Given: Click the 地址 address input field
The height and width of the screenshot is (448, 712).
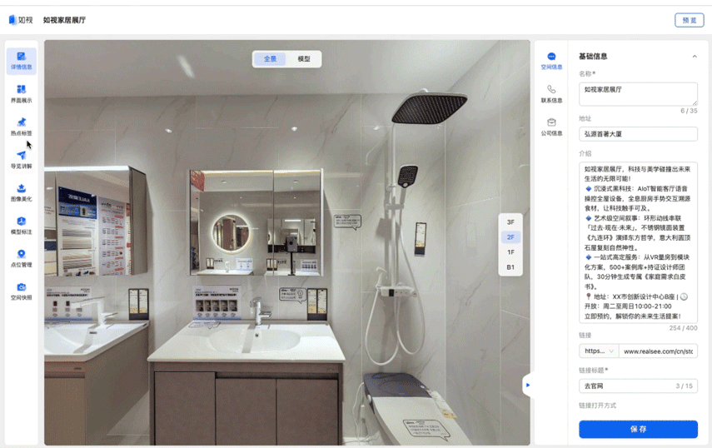Looking at the screenshot, I should [x=638, y=134].
